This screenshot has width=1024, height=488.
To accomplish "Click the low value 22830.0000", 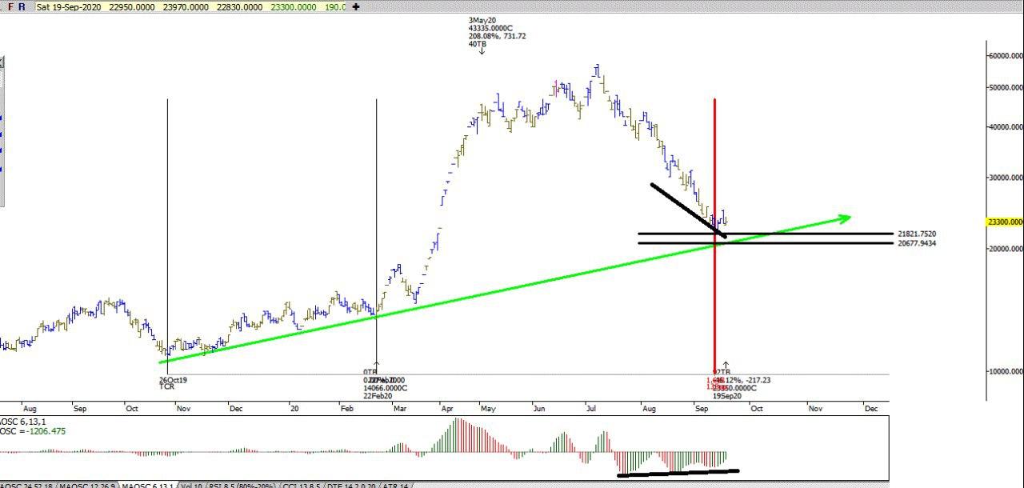I will click(238, 6).
